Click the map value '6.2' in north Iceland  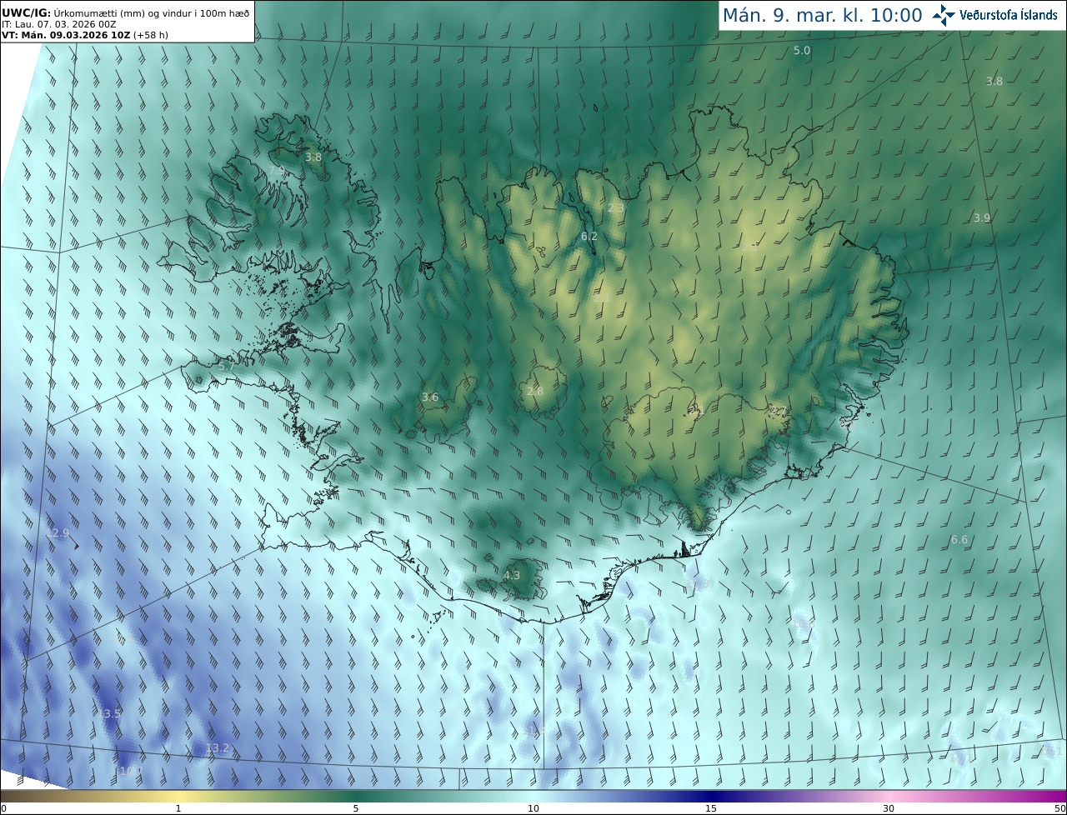click(589, 236)
